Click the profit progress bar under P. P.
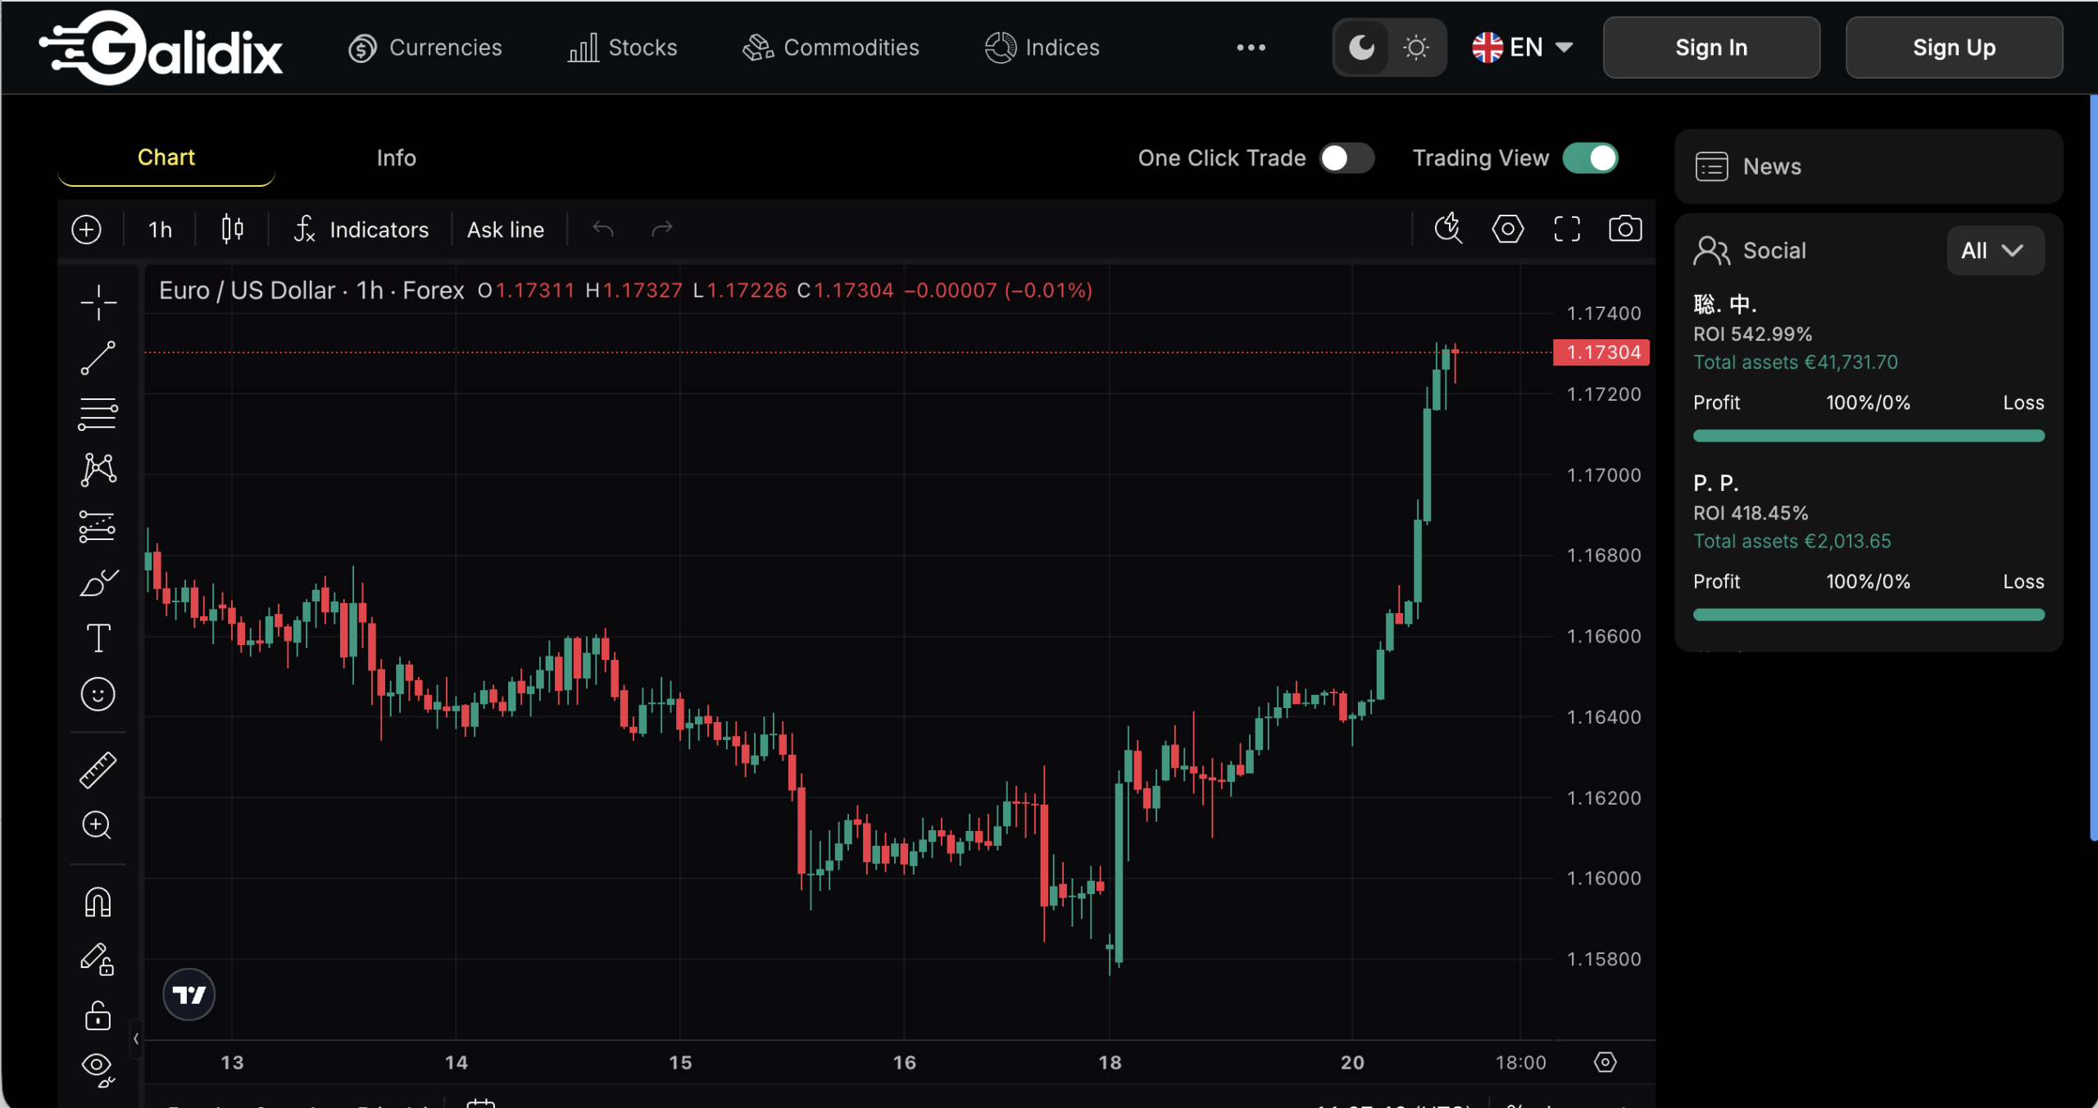2098x1108 pixels. (1869, 614)
